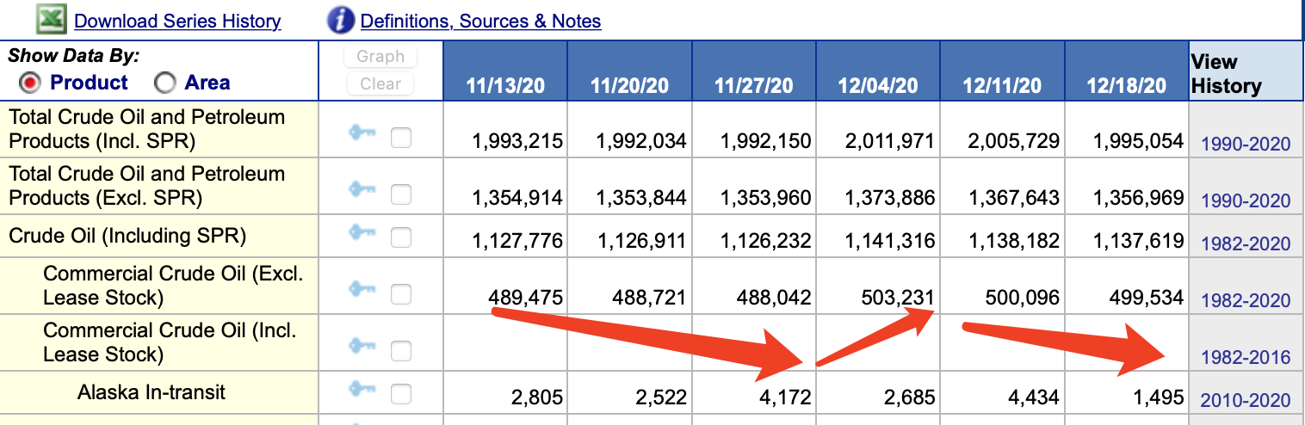Viewport: 1305px width, 425px height.
Task: Select checkbox for Commercial Crude Incl. Lease Stock
Action: point(400,351)
